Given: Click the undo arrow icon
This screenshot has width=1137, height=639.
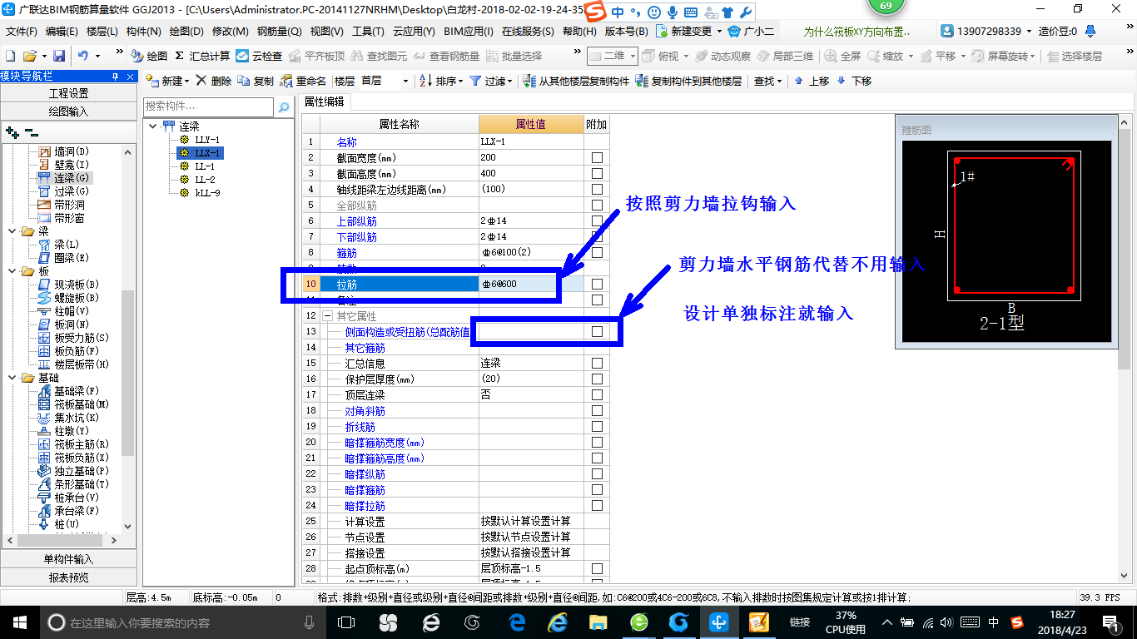Looking at the screenshot, I should [x=83, y=56].
